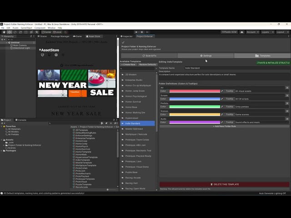291x218 pixels.
Task: Select the Hand tool in Unity toolbar
Action: pos(4,32)
